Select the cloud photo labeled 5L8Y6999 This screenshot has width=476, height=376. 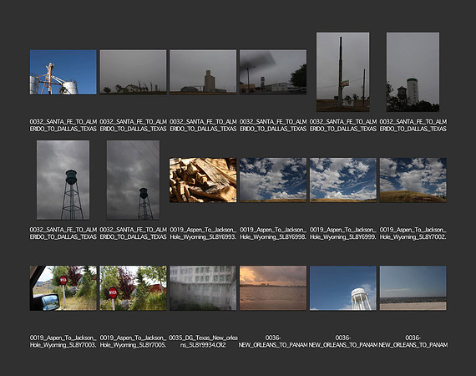(343, 180)
